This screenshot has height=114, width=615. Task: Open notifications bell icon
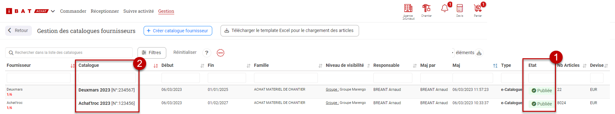445,8
